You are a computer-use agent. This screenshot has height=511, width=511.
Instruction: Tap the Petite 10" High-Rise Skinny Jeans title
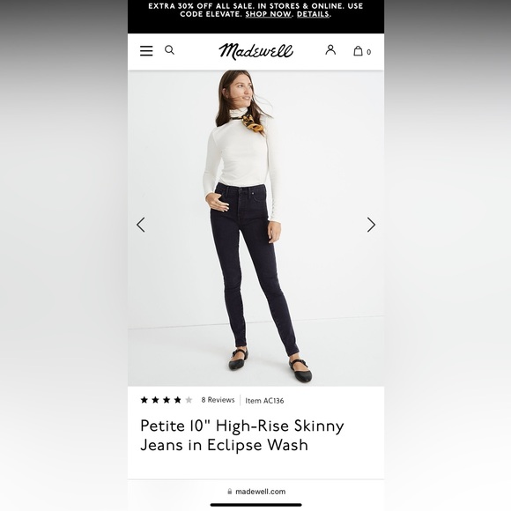pos(242,435)
